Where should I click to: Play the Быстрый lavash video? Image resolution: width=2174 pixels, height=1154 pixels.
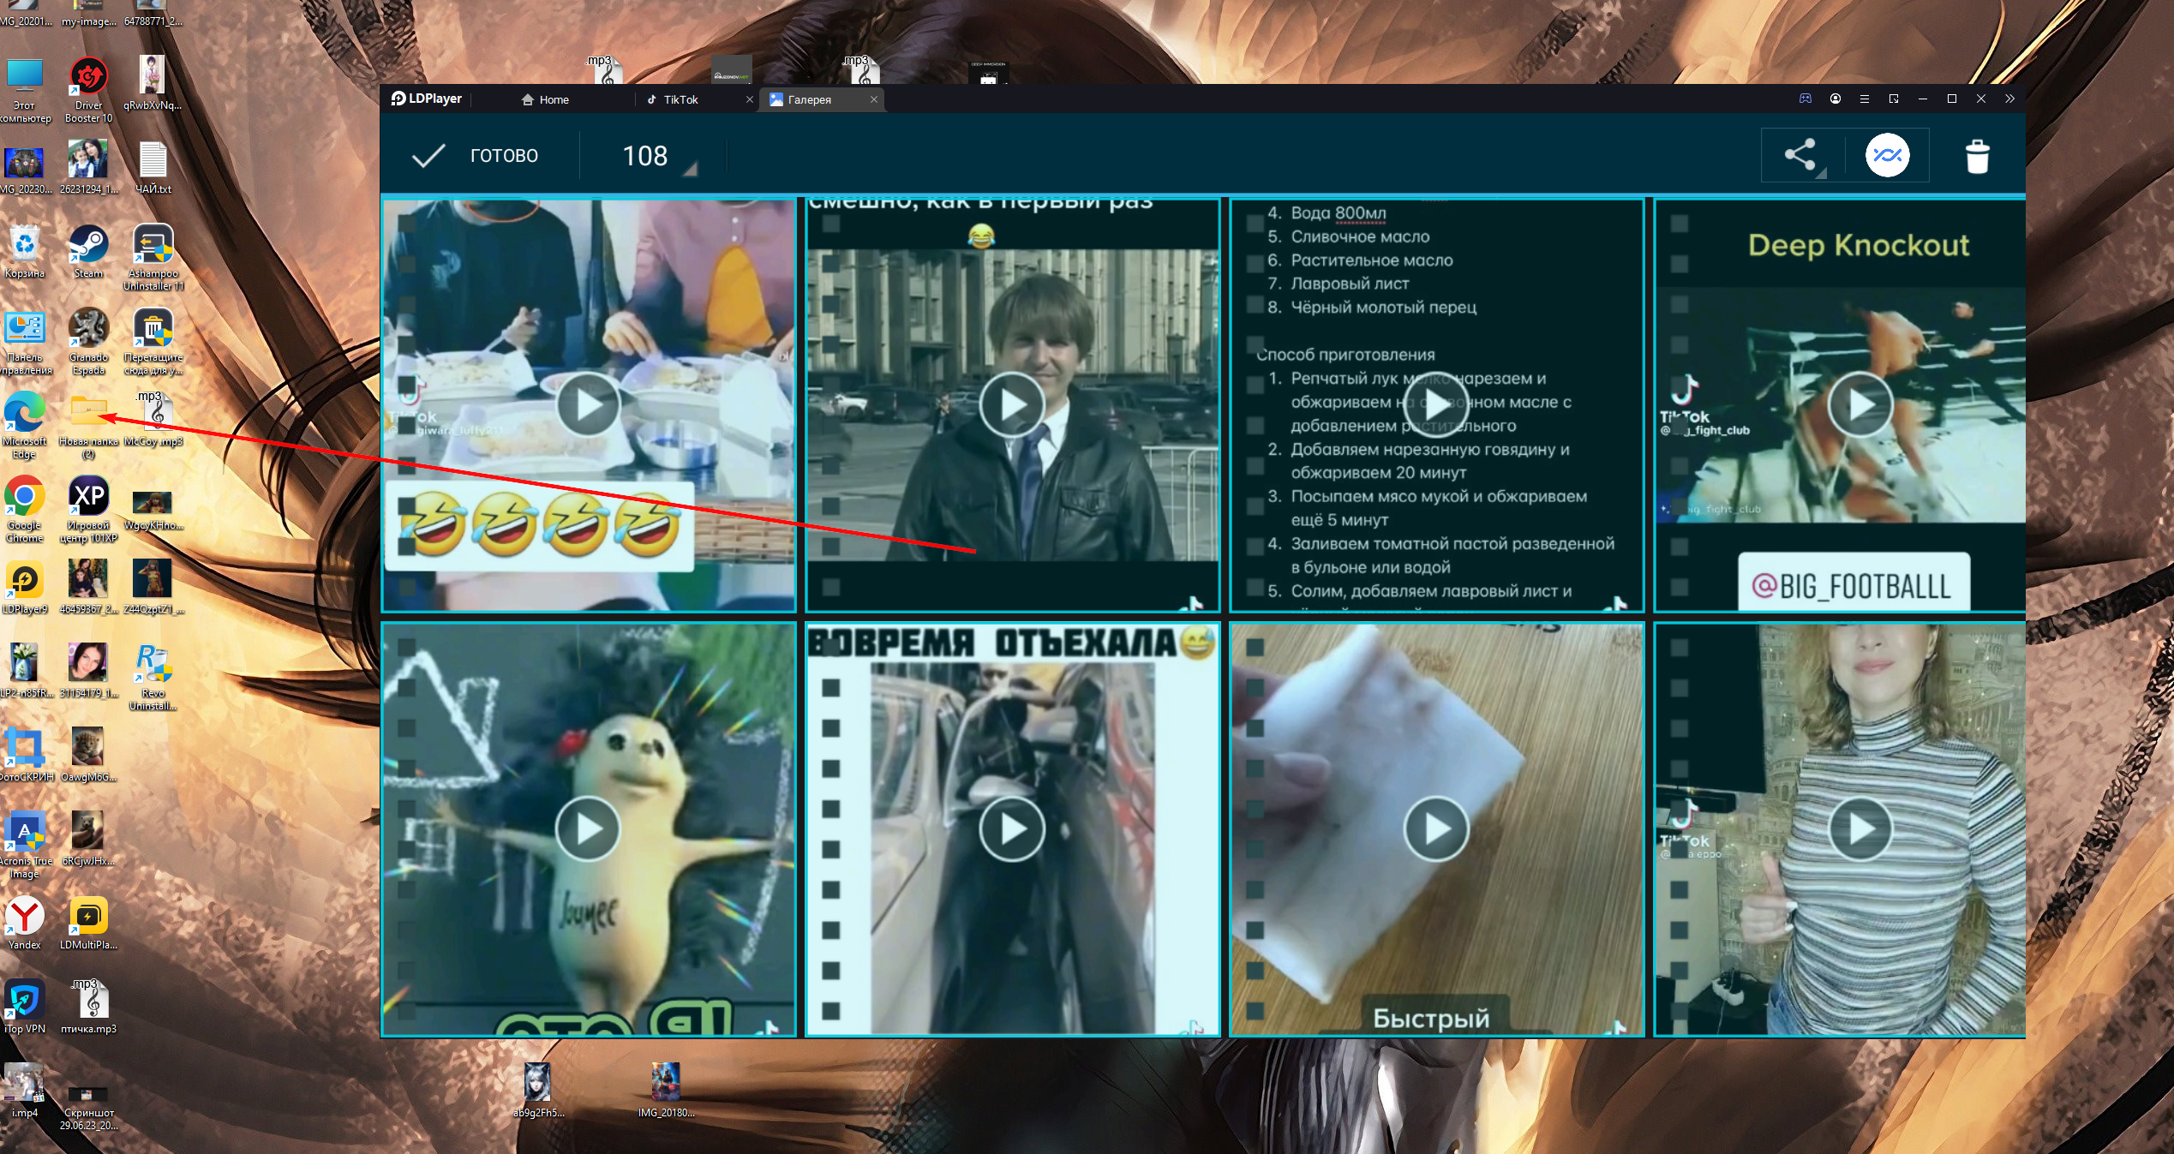pyautogui.click(x=1436, y=828)
